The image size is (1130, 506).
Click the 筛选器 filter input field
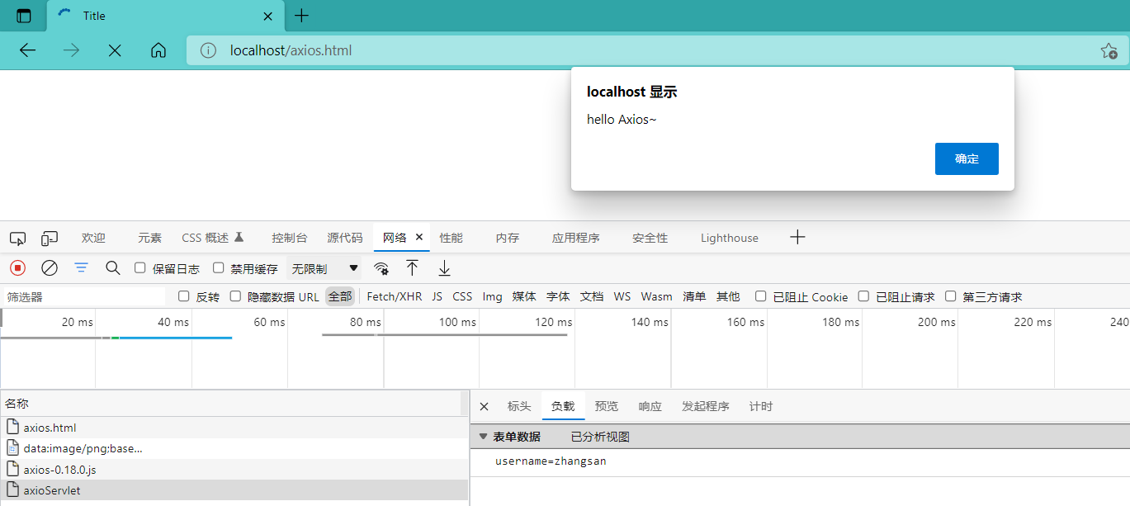pyautogui.click(x=83, y=296)
